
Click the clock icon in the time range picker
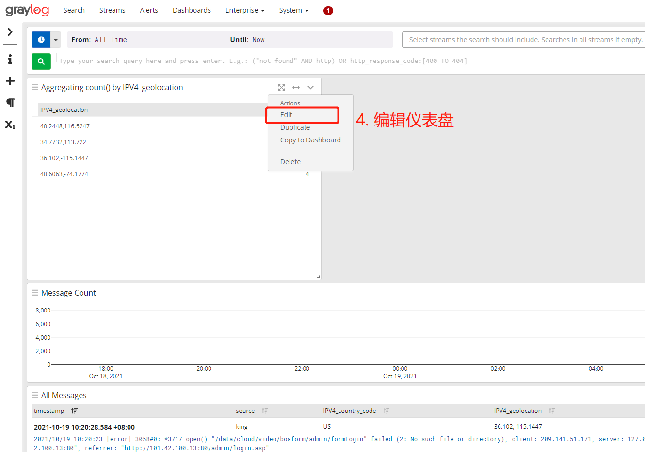(41, 39)
